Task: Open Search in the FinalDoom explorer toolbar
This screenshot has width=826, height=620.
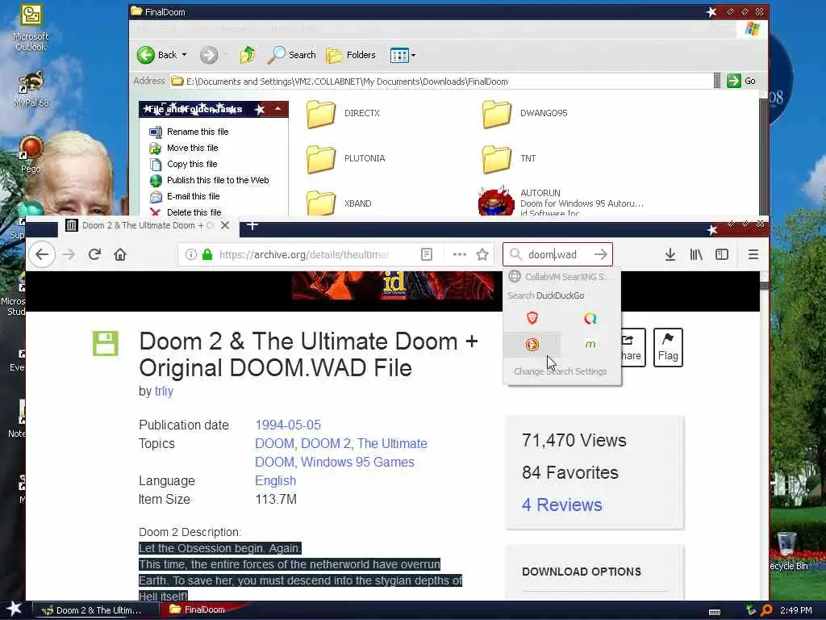Action: 292,55
